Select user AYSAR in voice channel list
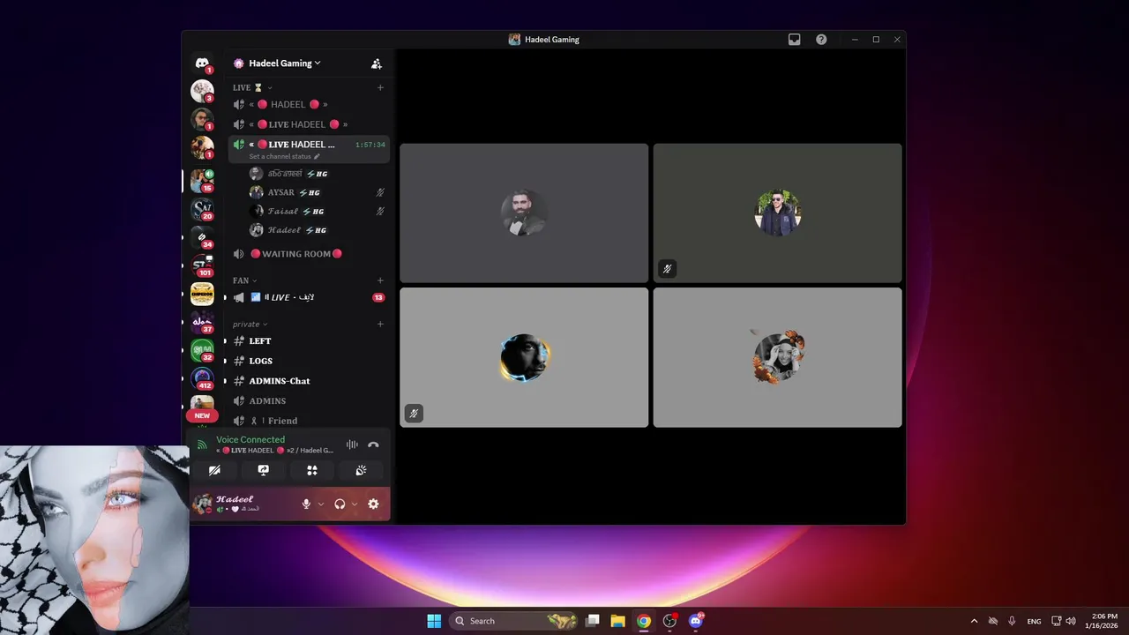 tap(318, 192)
